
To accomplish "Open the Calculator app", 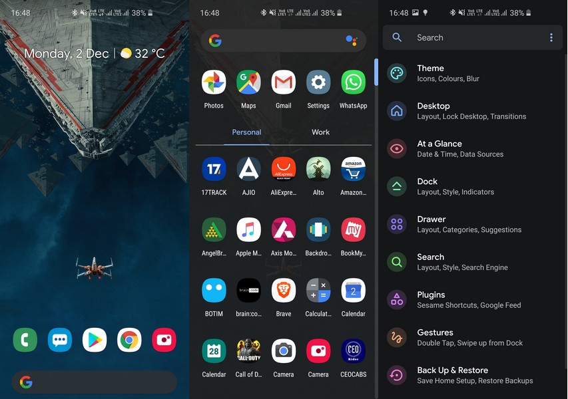I will tap(318, 290).
